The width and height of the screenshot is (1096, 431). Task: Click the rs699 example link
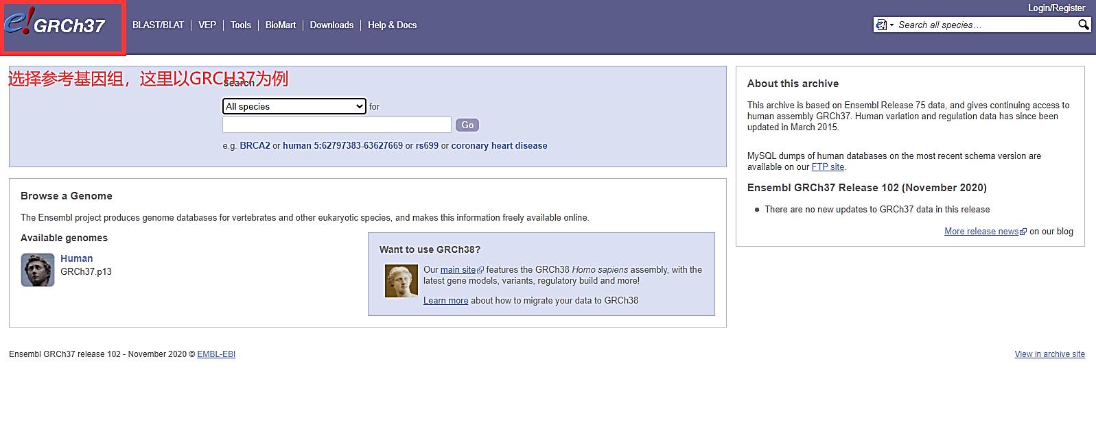pyautogui.click(x=427, y=145)
